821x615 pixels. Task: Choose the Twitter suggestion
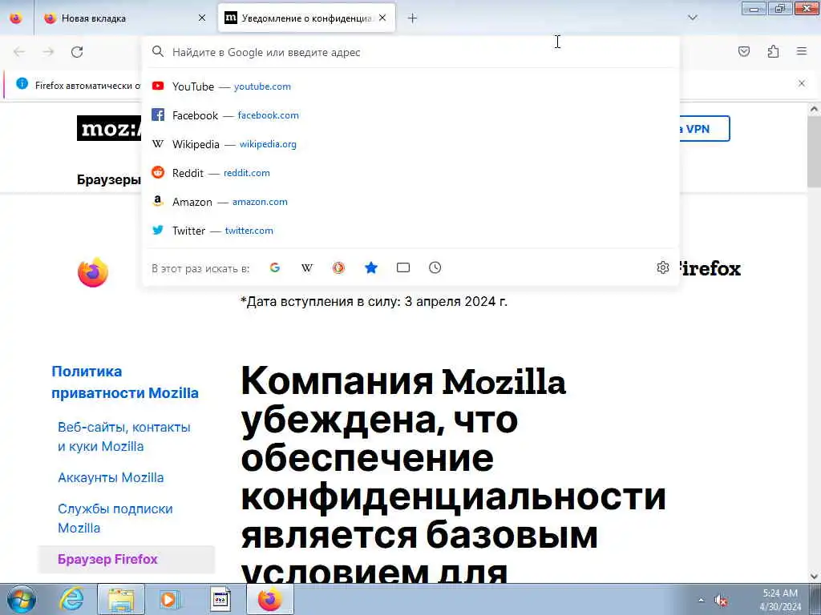click(410, 230)
